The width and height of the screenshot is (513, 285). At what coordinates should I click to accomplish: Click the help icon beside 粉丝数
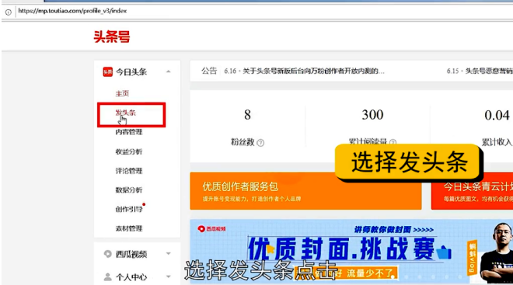pyautogui.click(x=260, y=143)
